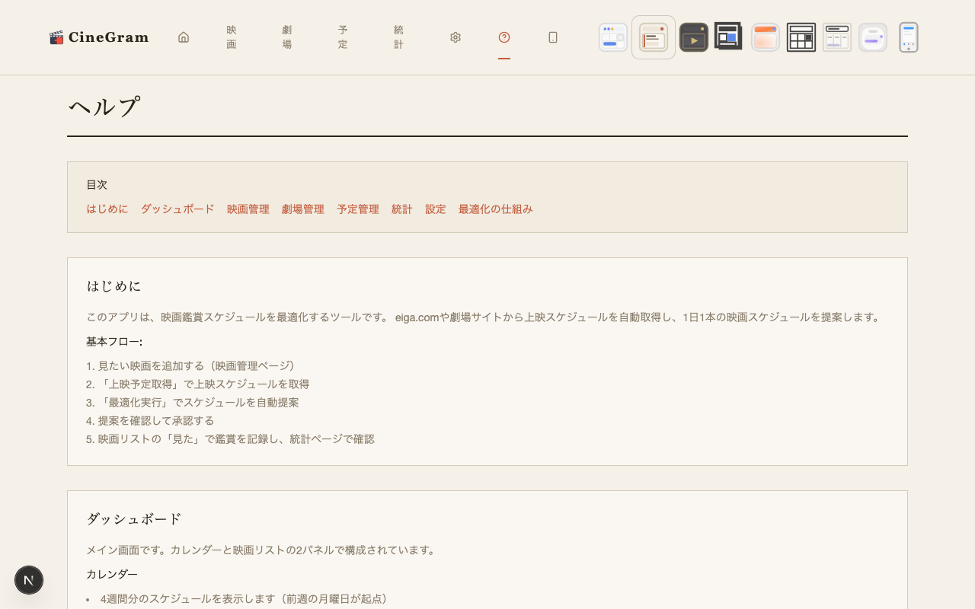Open the 予定 navigation tab
Screen dimensions: 975x609
click(343, 37)
